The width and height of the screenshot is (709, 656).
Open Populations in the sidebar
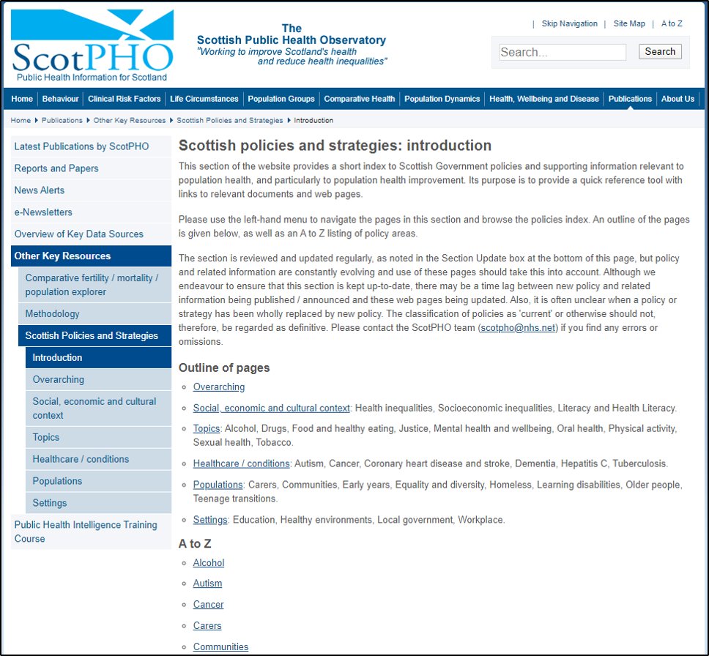point(98,481)
